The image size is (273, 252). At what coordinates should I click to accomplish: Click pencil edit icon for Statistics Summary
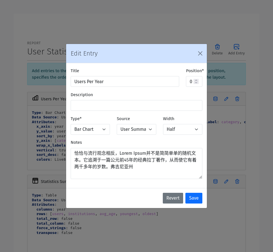tap(226, 182)
